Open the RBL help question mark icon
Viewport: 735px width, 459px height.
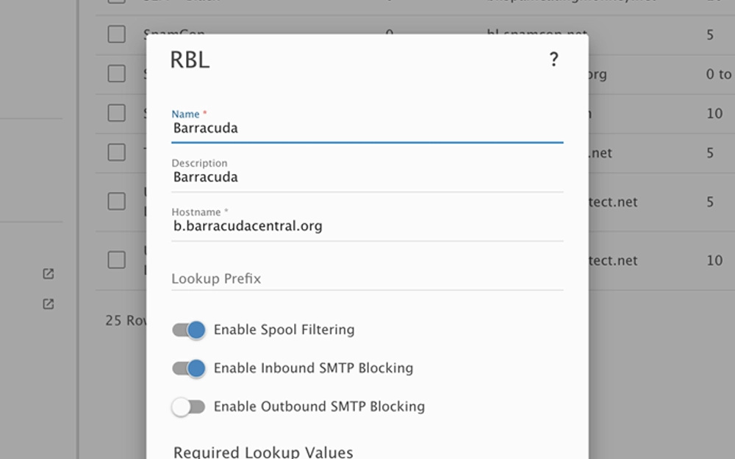[553, 59]
